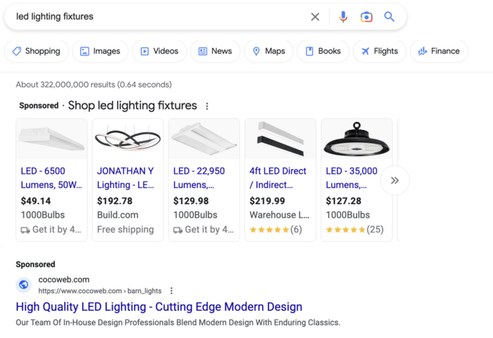This screenshot has height=338, width=493.
Task: Open the Videos filter
Action: coord(159,51)
